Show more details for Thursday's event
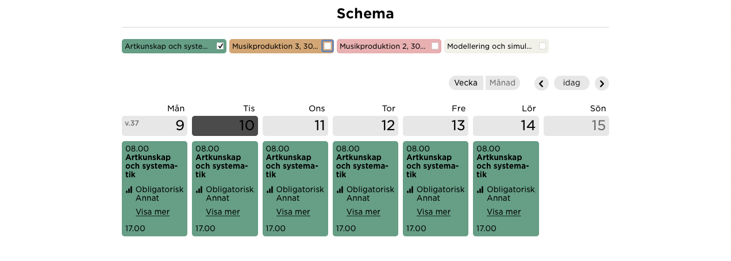The height and width of the screenshot is (261, 731). tap(363, 212)
